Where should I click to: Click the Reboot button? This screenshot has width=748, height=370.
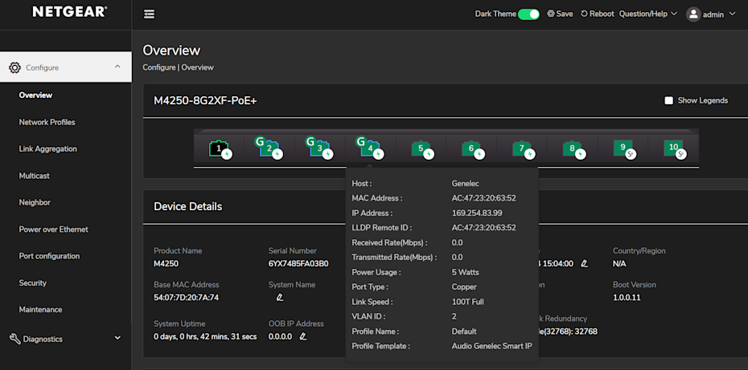[597, 14]
